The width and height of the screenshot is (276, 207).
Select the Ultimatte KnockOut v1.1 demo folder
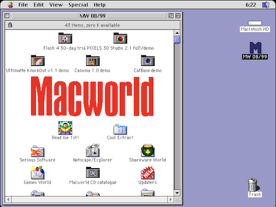pyautogui.click(x=38, y=60)
